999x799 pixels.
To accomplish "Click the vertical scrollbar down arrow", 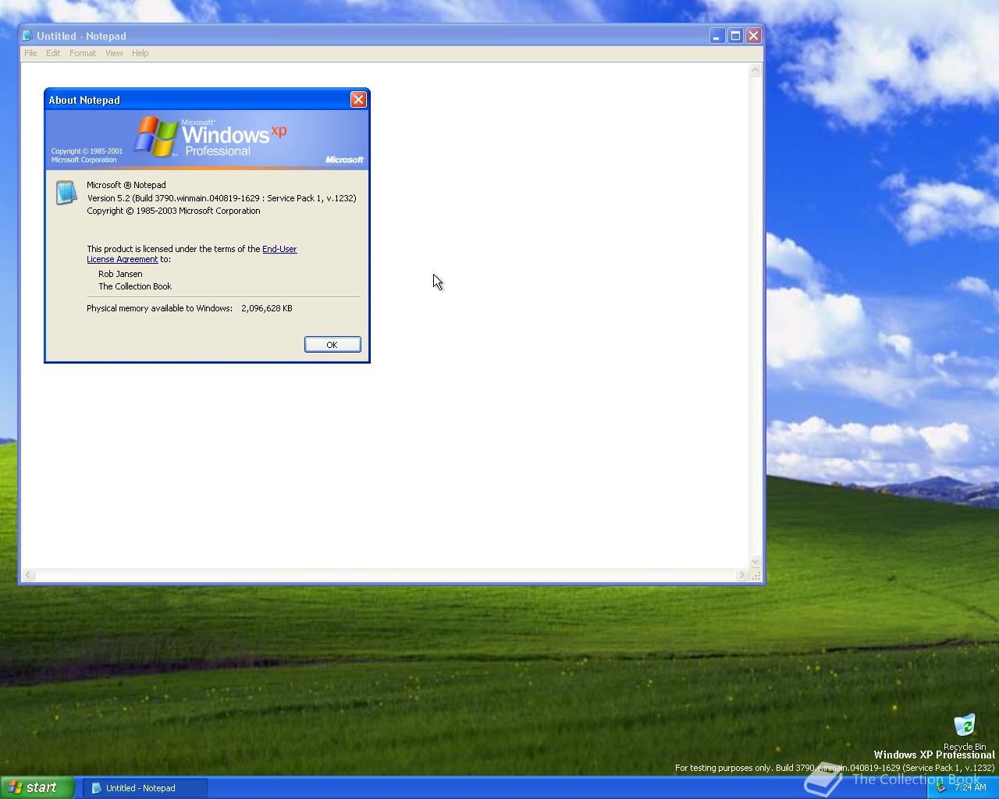I will [x=755, y=562].
